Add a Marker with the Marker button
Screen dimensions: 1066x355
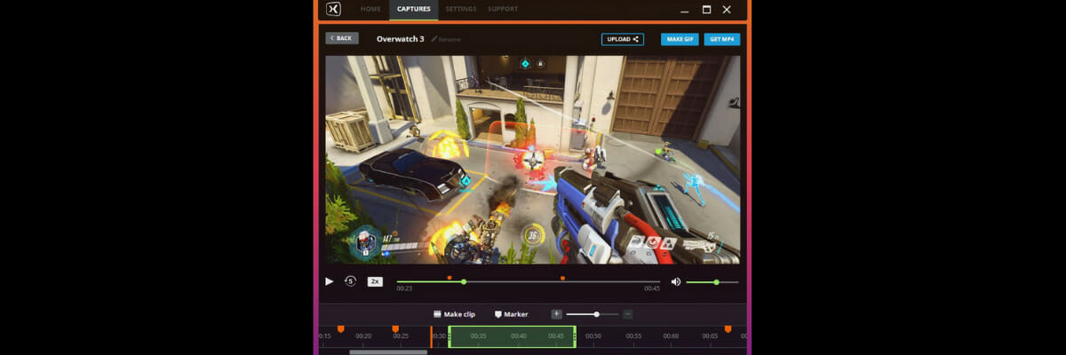tap(511, 314)
